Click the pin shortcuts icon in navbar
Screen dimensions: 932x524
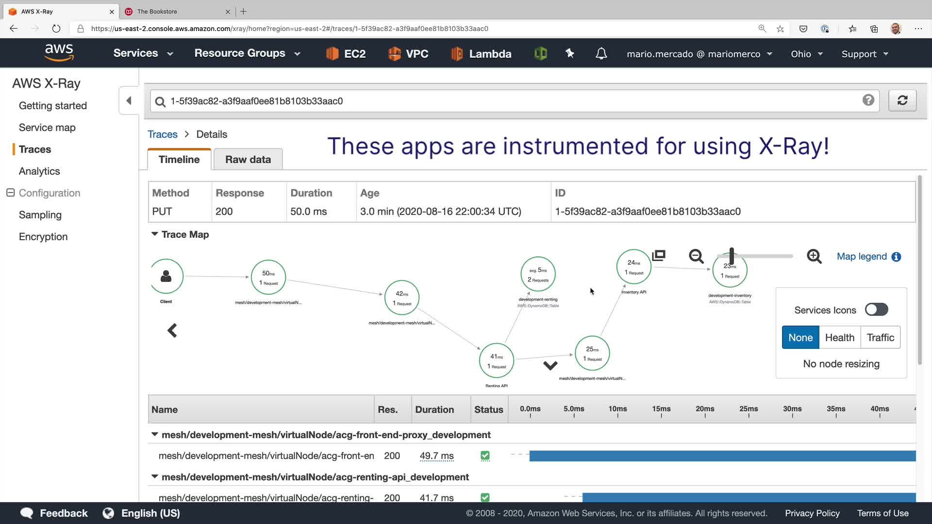(x=570, y=53)
